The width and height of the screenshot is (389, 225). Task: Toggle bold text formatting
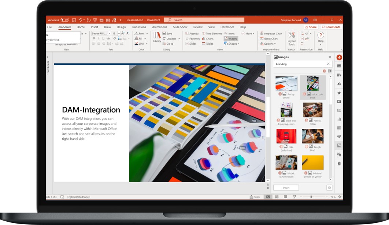click(x=94, y=38)
